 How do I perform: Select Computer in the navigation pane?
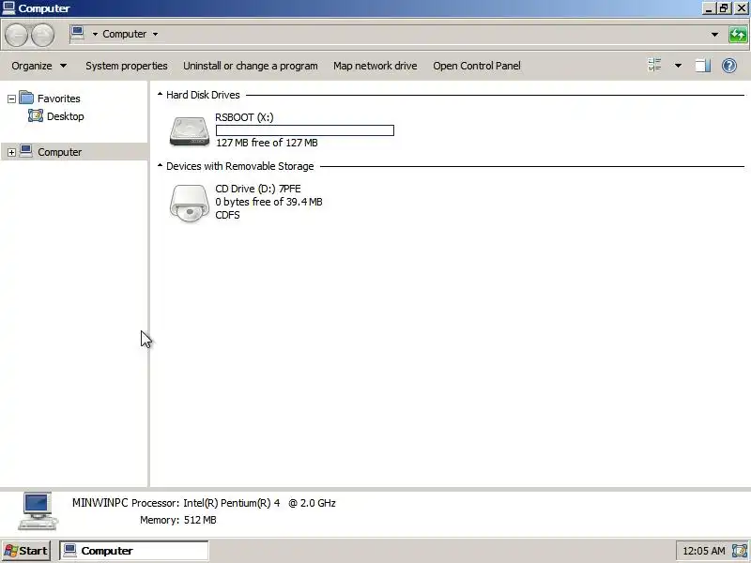(59, 152)
